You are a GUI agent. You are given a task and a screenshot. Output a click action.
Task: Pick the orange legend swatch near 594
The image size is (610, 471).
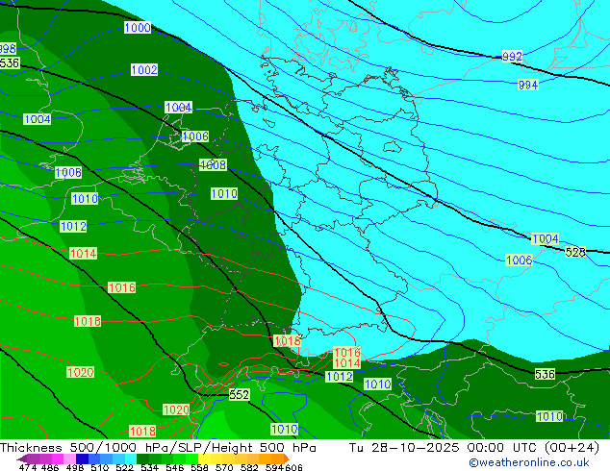(x=277, y=459)
